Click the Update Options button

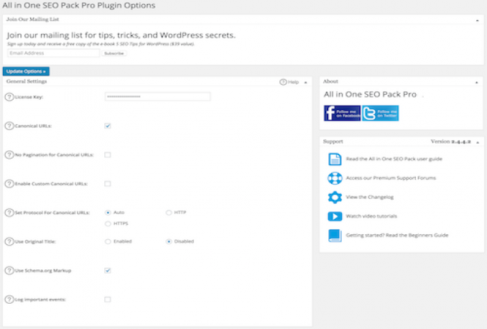click(26, 71)
